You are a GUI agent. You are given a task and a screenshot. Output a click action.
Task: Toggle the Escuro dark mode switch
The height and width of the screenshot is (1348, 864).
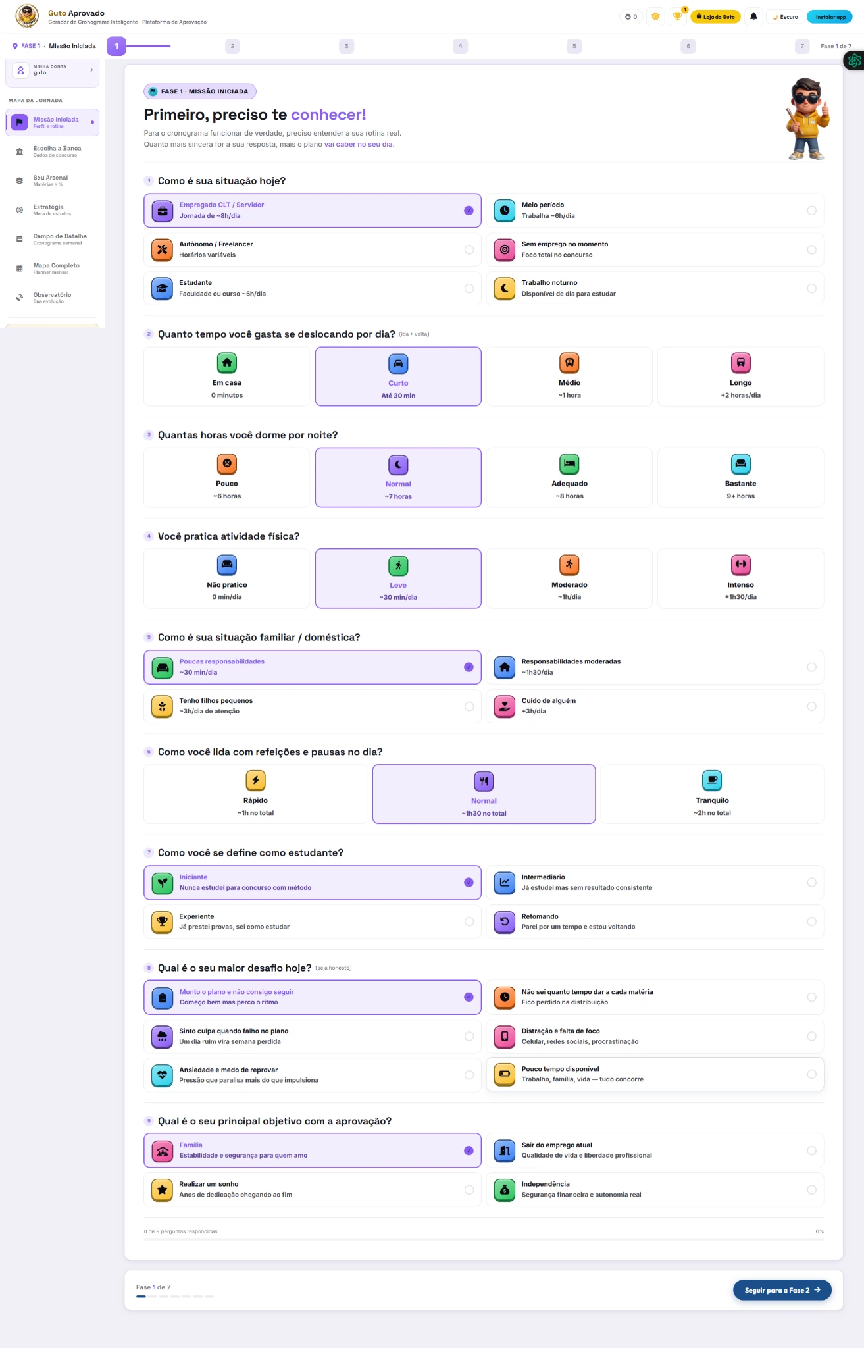pyautogui.click(x=784, y=17)
